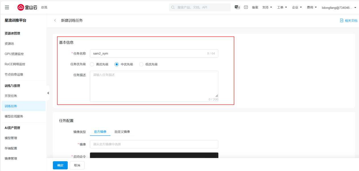Click the Kingsoft Cloud logo
This screenshot has width=359, height=171.
(28, 7)
